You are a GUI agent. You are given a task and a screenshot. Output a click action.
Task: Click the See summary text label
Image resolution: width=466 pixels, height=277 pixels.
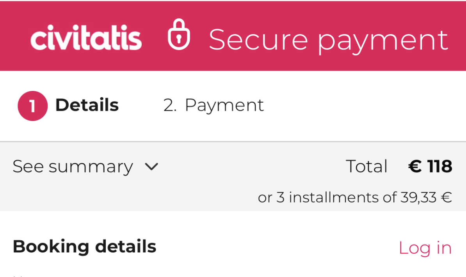[x=73, y=167]
